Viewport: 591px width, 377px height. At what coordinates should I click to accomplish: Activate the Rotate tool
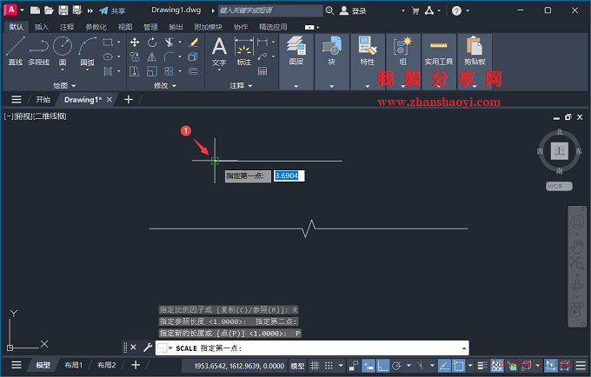click(x=152, y=43)
